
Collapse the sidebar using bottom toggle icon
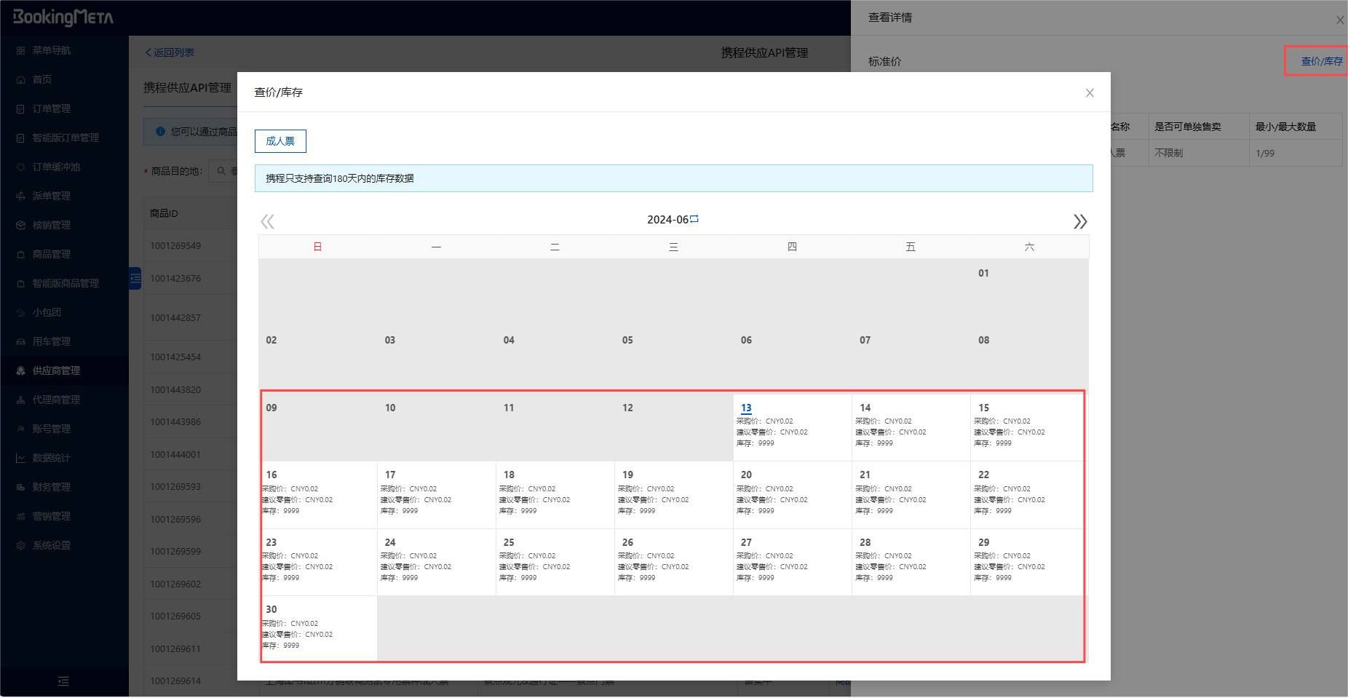click(63, 681)
